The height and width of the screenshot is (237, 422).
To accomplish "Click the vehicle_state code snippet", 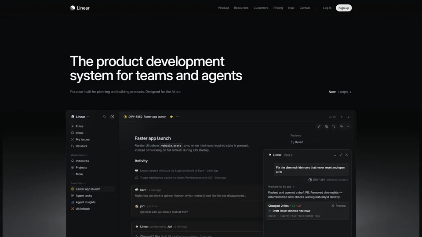I will [x=171, y=146].
